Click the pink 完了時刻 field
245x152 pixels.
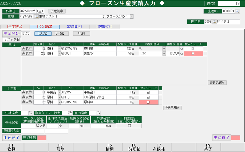click(x=42, y=138)
